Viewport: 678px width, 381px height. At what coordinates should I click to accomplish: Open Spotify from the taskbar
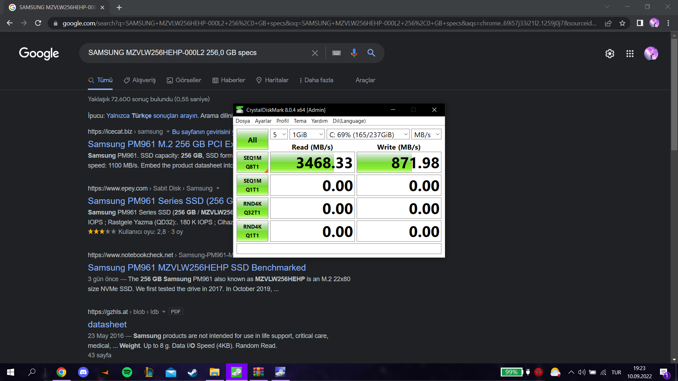click(127, 372)
